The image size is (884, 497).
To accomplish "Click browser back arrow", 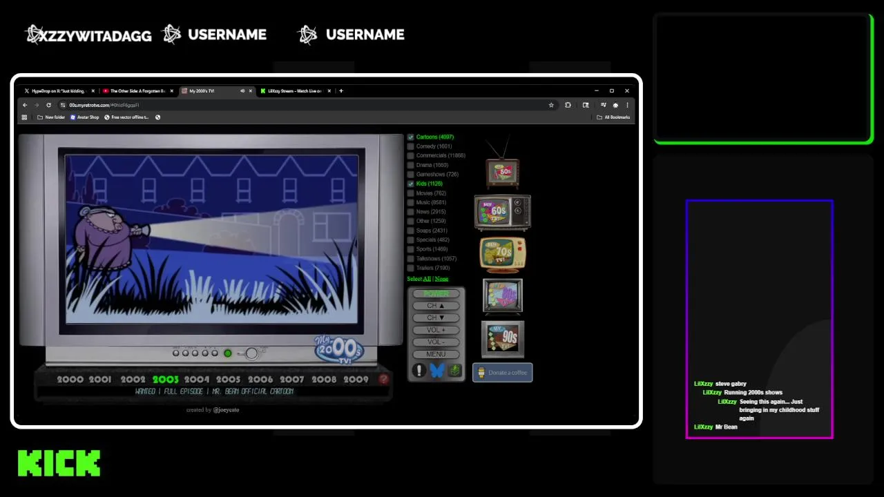I will click(x=25, y=105).
